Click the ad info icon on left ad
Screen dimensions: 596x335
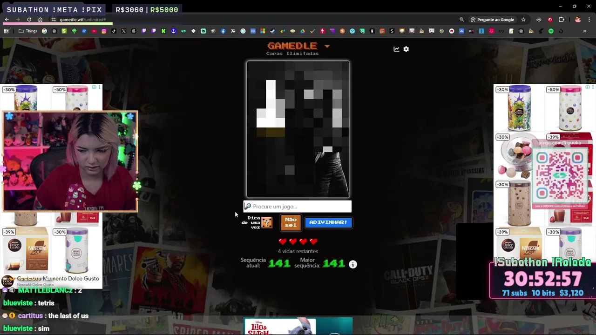click(94, 87)
